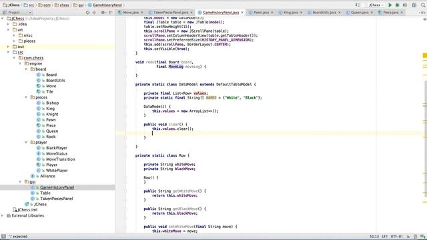
Task: Click chess breadcrumb in navigation bar
Action: tap(62, 5)
